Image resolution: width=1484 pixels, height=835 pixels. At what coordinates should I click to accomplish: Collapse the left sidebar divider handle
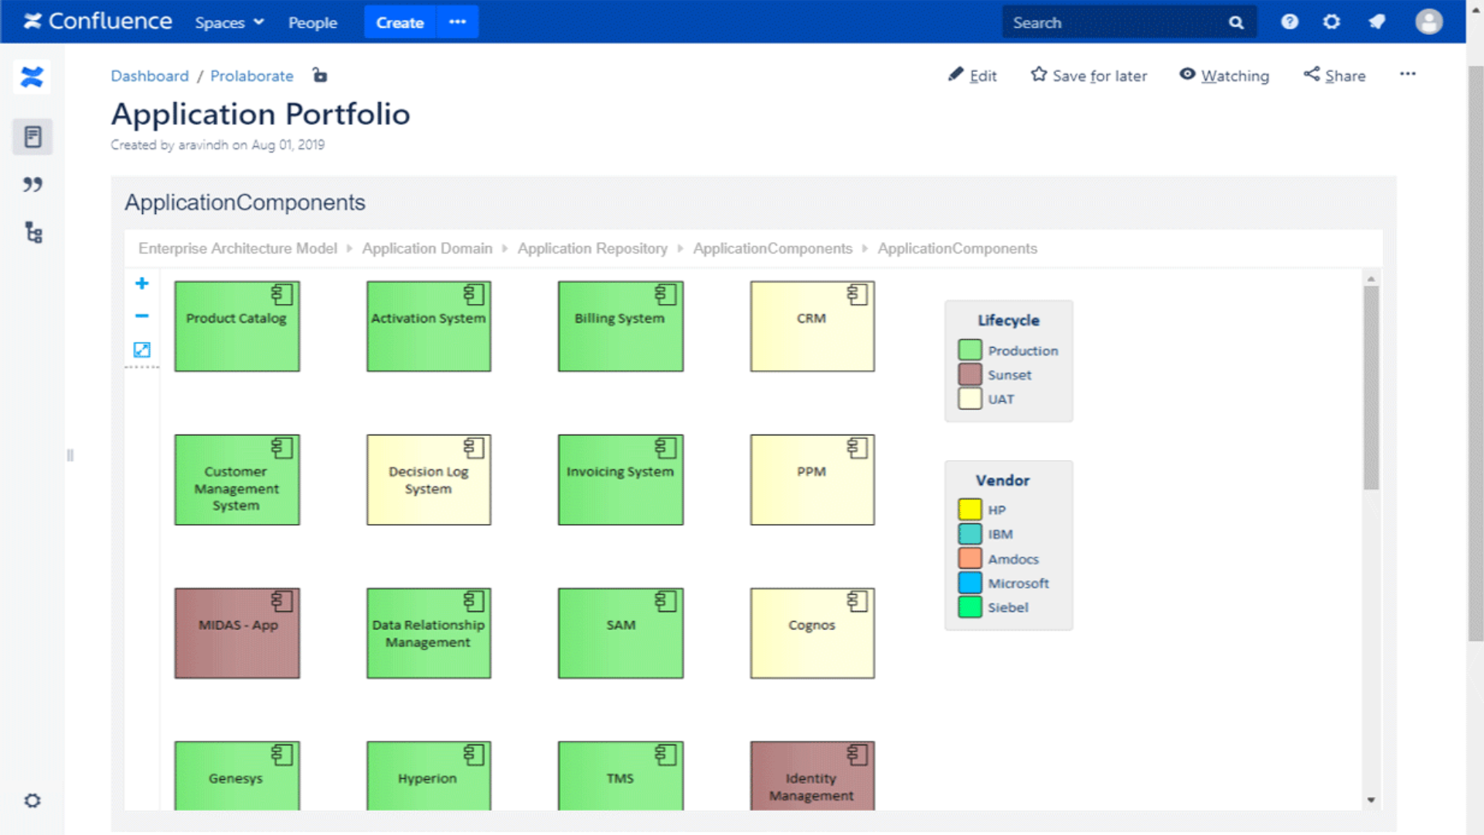click(x=70, y=455)
